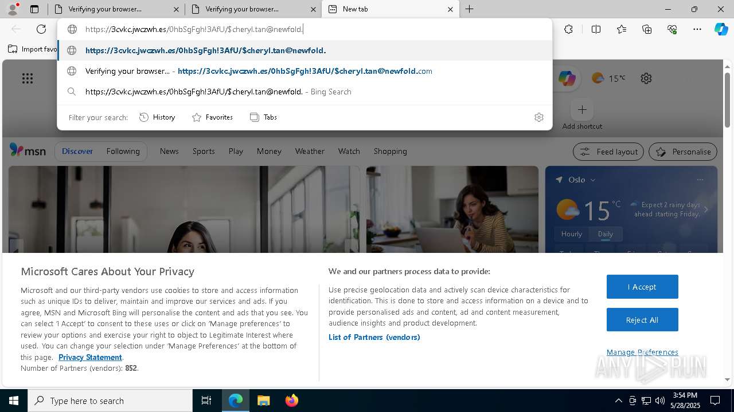Click Reject All cookies button
The image size is (734, 412).
click(642, 320)
